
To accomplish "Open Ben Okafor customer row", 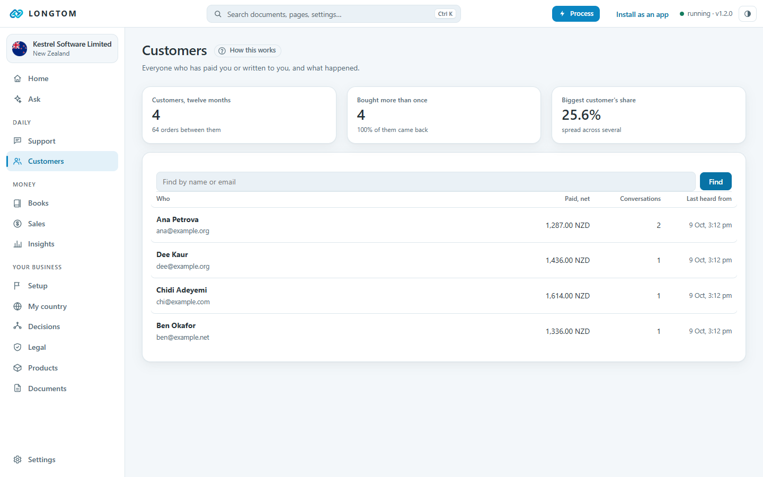I will tap(444, 331).
